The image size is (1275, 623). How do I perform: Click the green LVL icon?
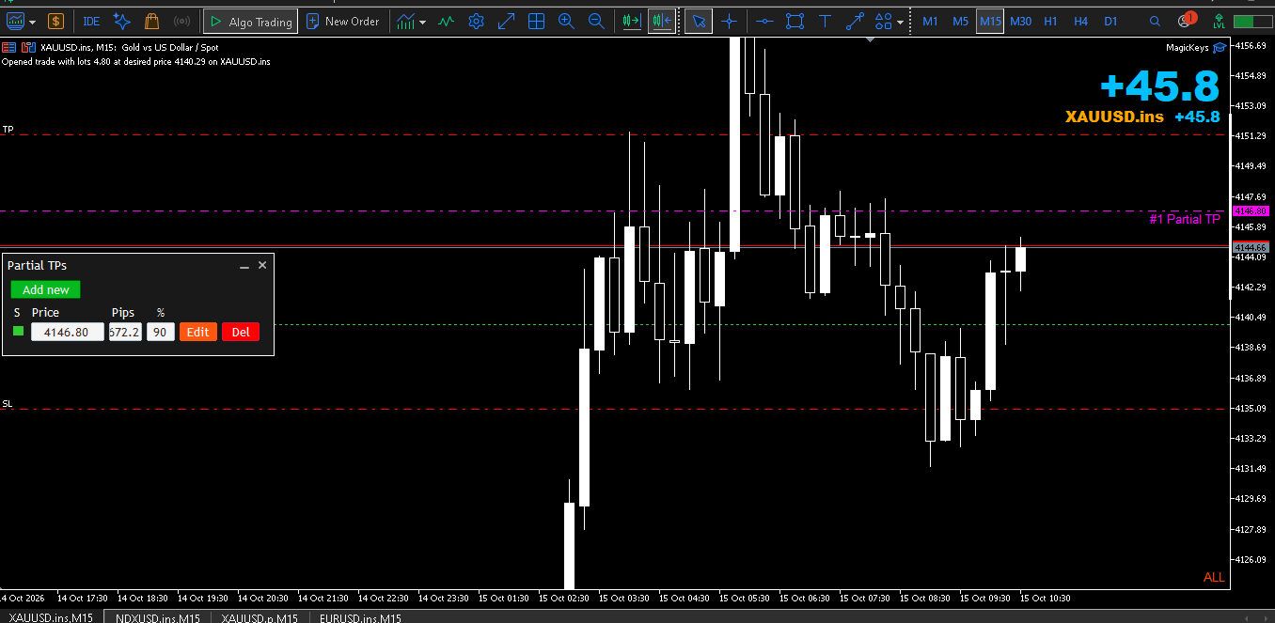point(1219,21)
